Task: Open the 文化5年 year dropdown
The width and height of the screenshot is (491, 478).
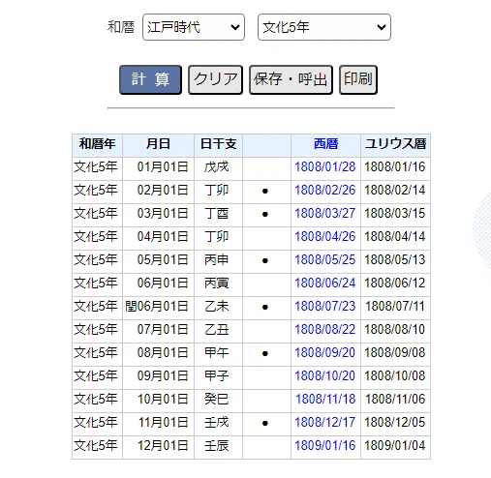Action: pyautogui.click(x=324, y=27)
